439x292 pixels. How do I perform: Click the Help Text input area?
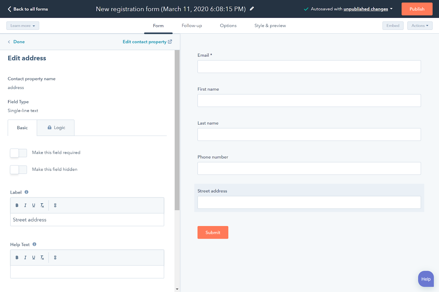point(87,272)
